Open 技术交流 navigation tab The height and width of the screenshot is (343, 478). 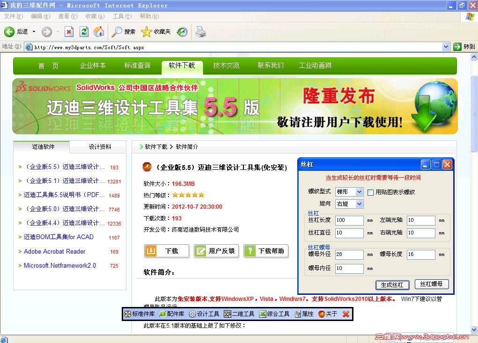[x=226, y=66]
